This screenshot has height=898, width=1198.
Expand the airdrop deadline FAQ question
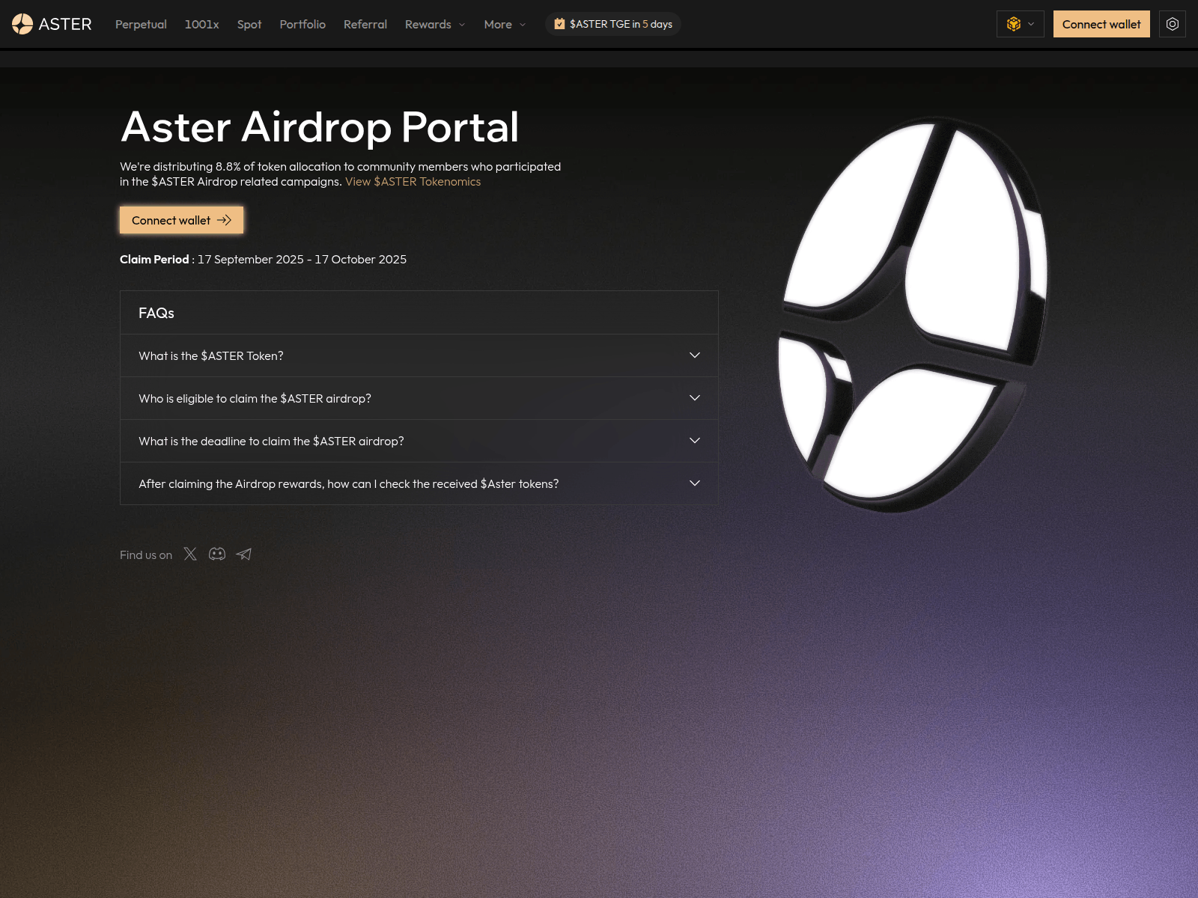(x=419, y=441)
